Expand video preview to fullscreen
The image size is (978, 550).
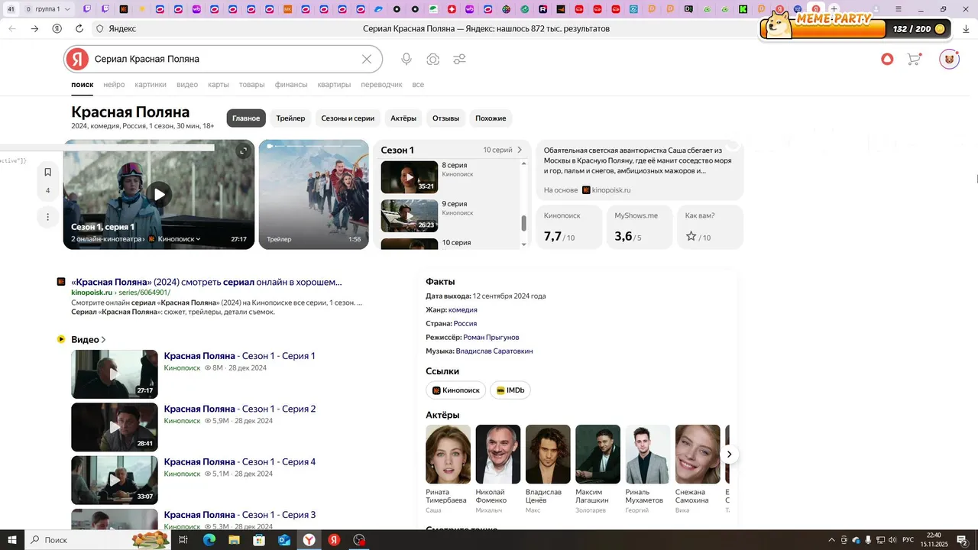(x=243, y=151)
